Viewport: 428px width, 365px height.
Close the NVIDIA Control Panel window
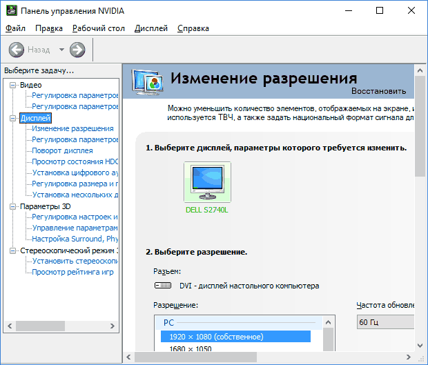[411, 10]
